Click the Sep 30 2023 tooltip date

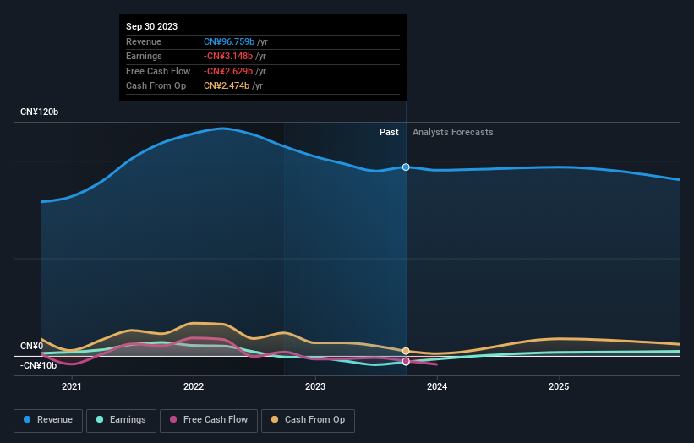[152, 26]
